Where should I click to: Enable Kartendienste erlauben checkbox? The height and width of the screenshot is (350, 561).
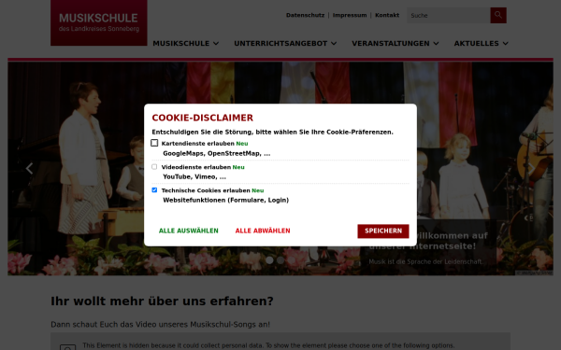[154, 143]
